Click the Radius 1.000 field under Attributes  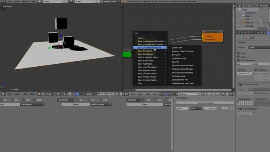pyautogui.click(x=245, y=73)
